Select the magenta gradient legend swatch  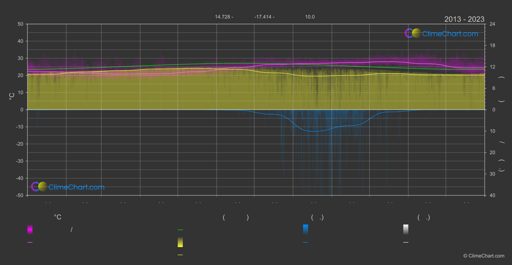click(30, 229)
